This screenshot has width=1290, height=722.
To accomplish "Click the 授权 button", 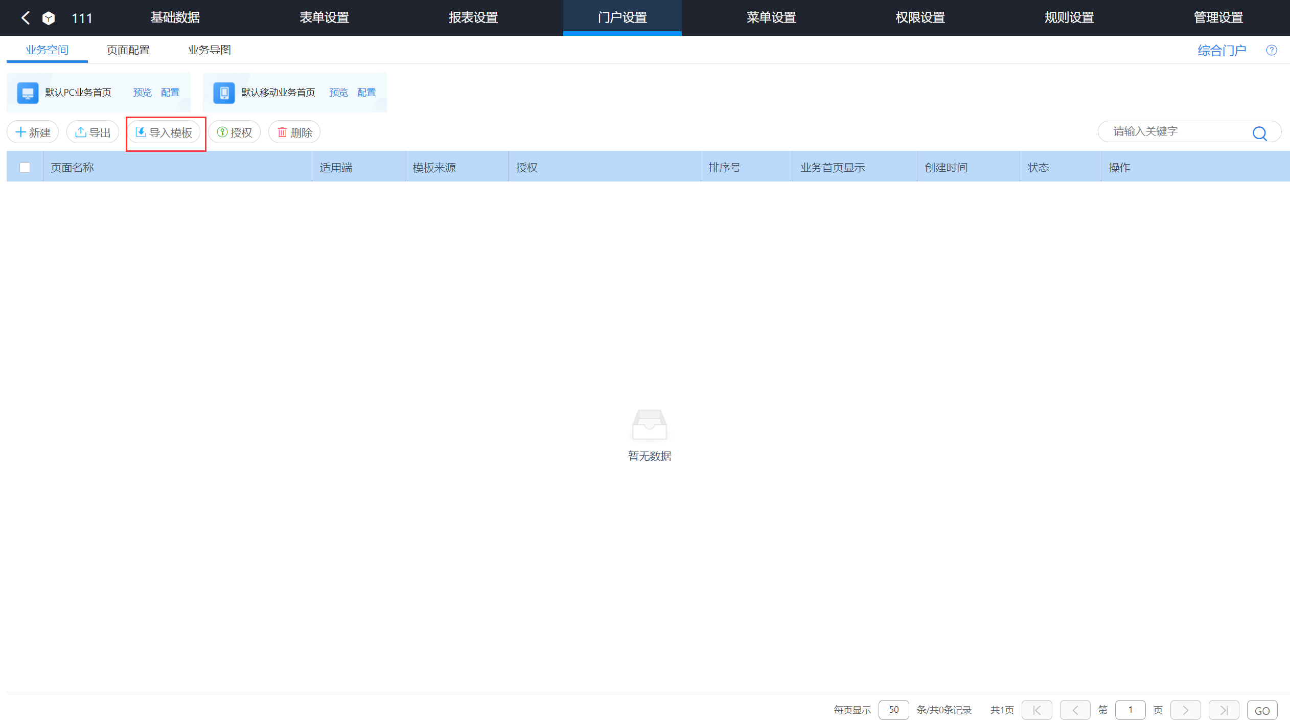I will 235,132.
